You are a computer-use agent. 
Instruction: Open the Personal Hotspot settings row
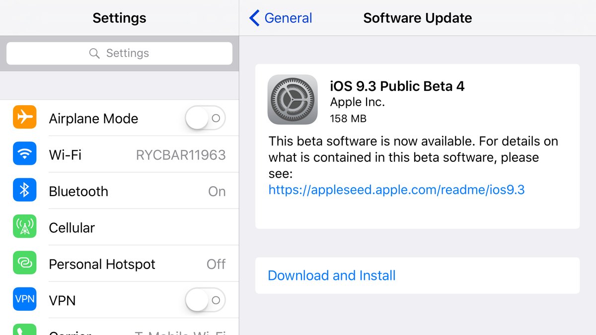coord(119,264)
